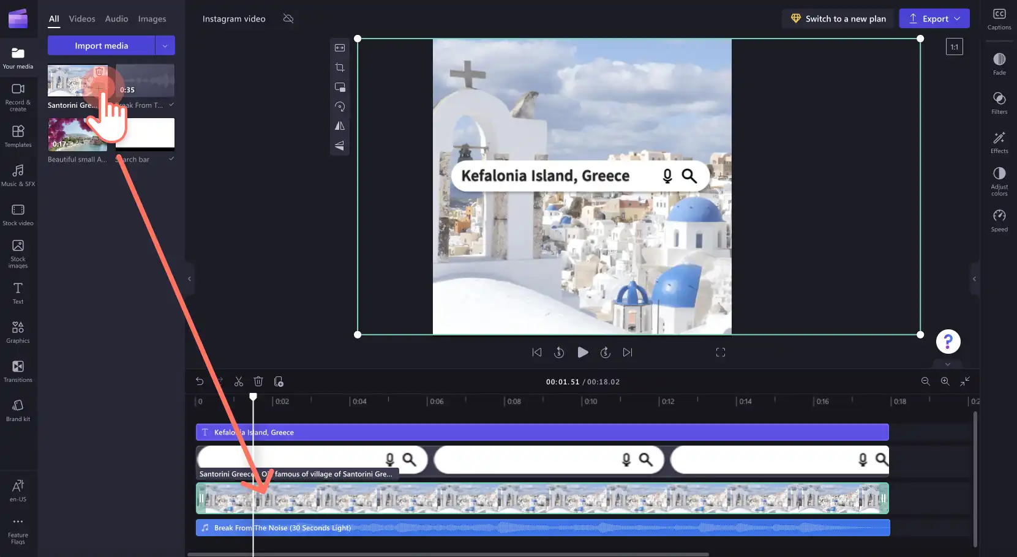This screenshot has height=557, width=1017.
Task: Open the Filters panel
Action: 999,103
